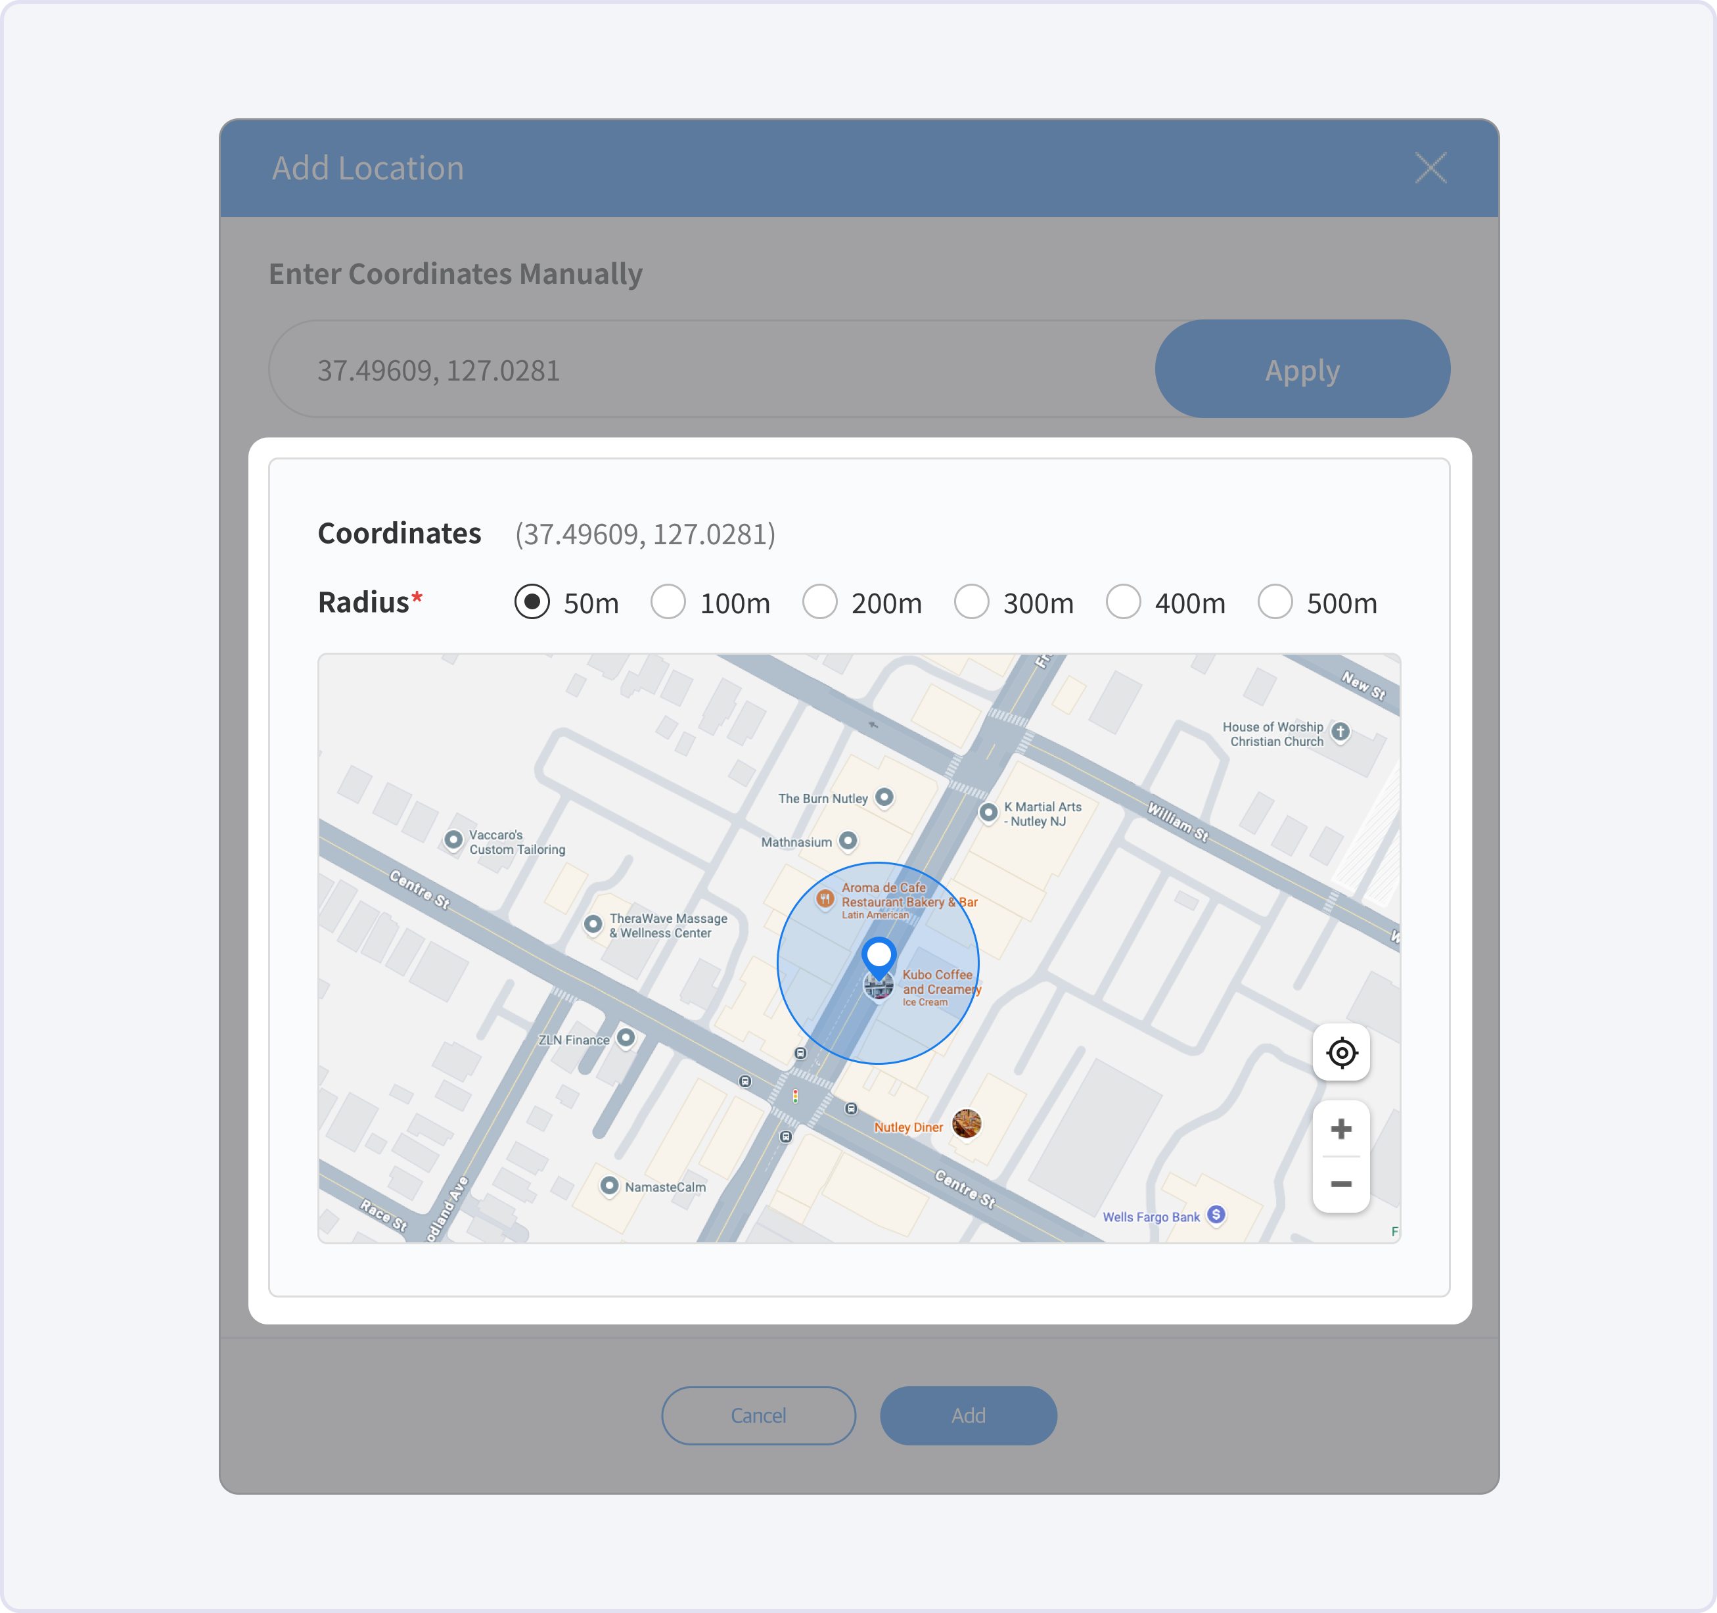Click the Cancel button
1717x1613 pixels.
point(758,1415)
